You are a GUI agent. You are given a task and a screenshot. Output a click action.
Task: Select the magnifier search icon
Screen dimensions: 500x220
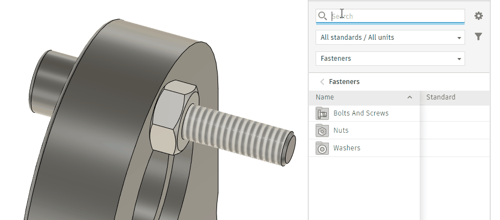tap(323, 16)
